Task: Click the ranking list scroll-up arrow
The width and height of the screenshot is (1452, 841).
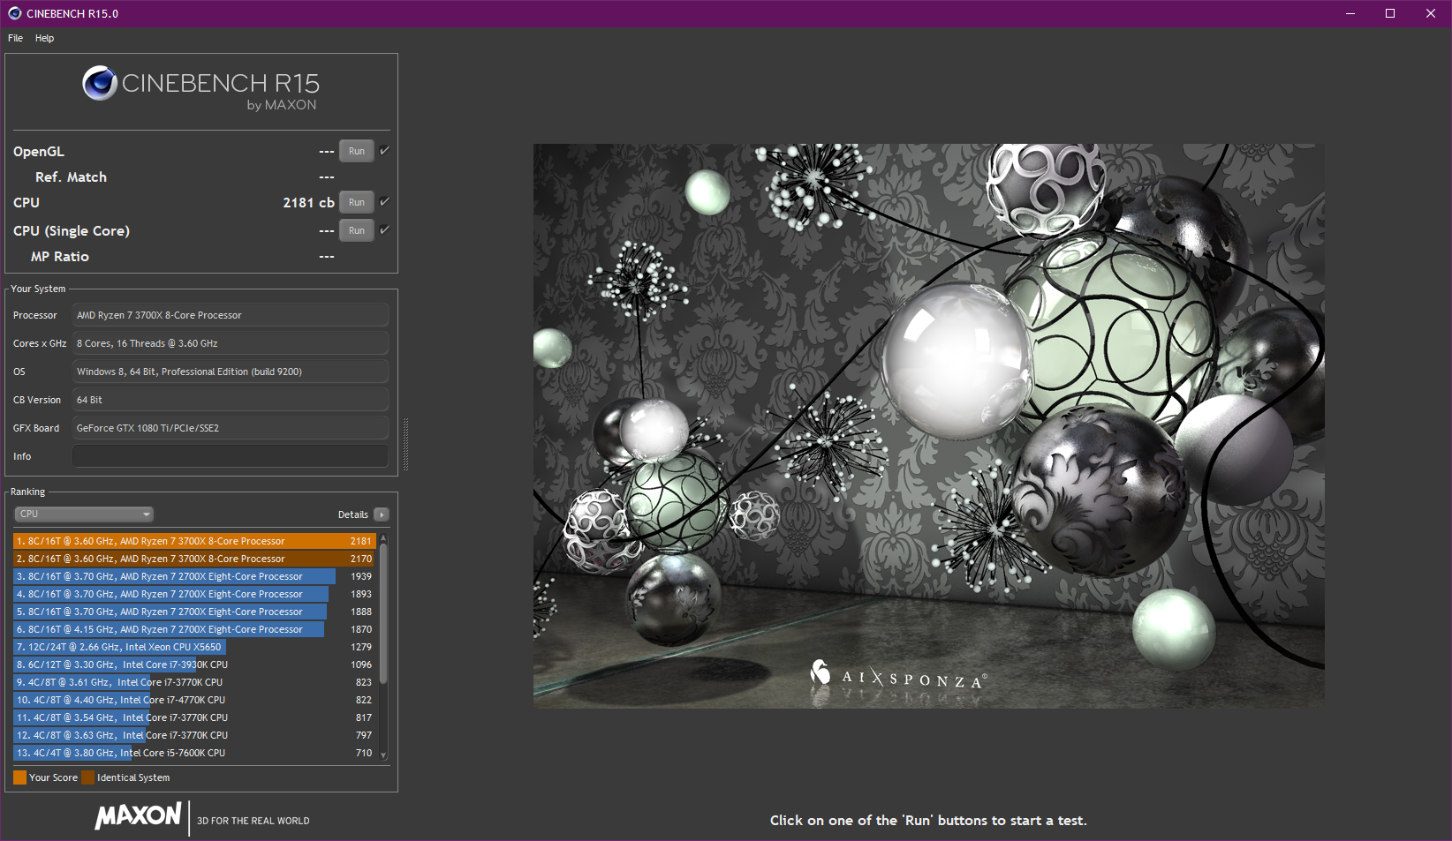Action: (383, 537)
